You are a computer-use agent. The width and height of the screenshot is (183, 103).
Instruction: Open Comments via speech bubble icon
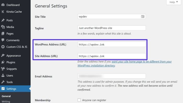pyautogui.click(x=3, y=40)
